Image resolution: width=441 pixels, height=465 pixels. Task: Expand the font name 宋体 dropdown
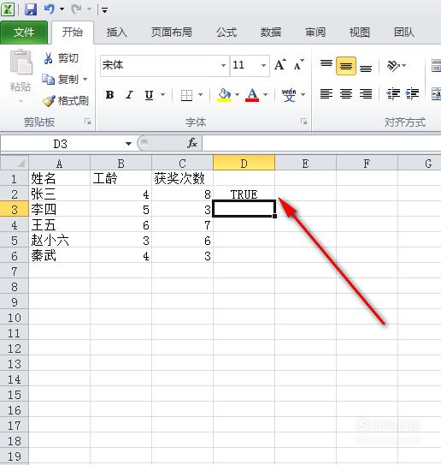223,65
